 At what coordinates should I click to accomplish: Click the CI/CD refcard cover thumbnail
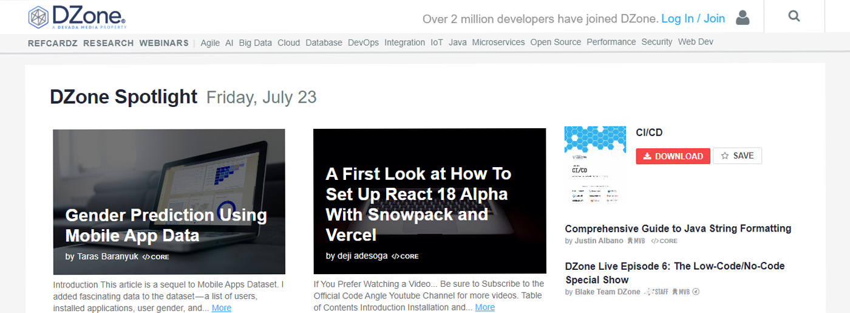(x=594, y=165)
